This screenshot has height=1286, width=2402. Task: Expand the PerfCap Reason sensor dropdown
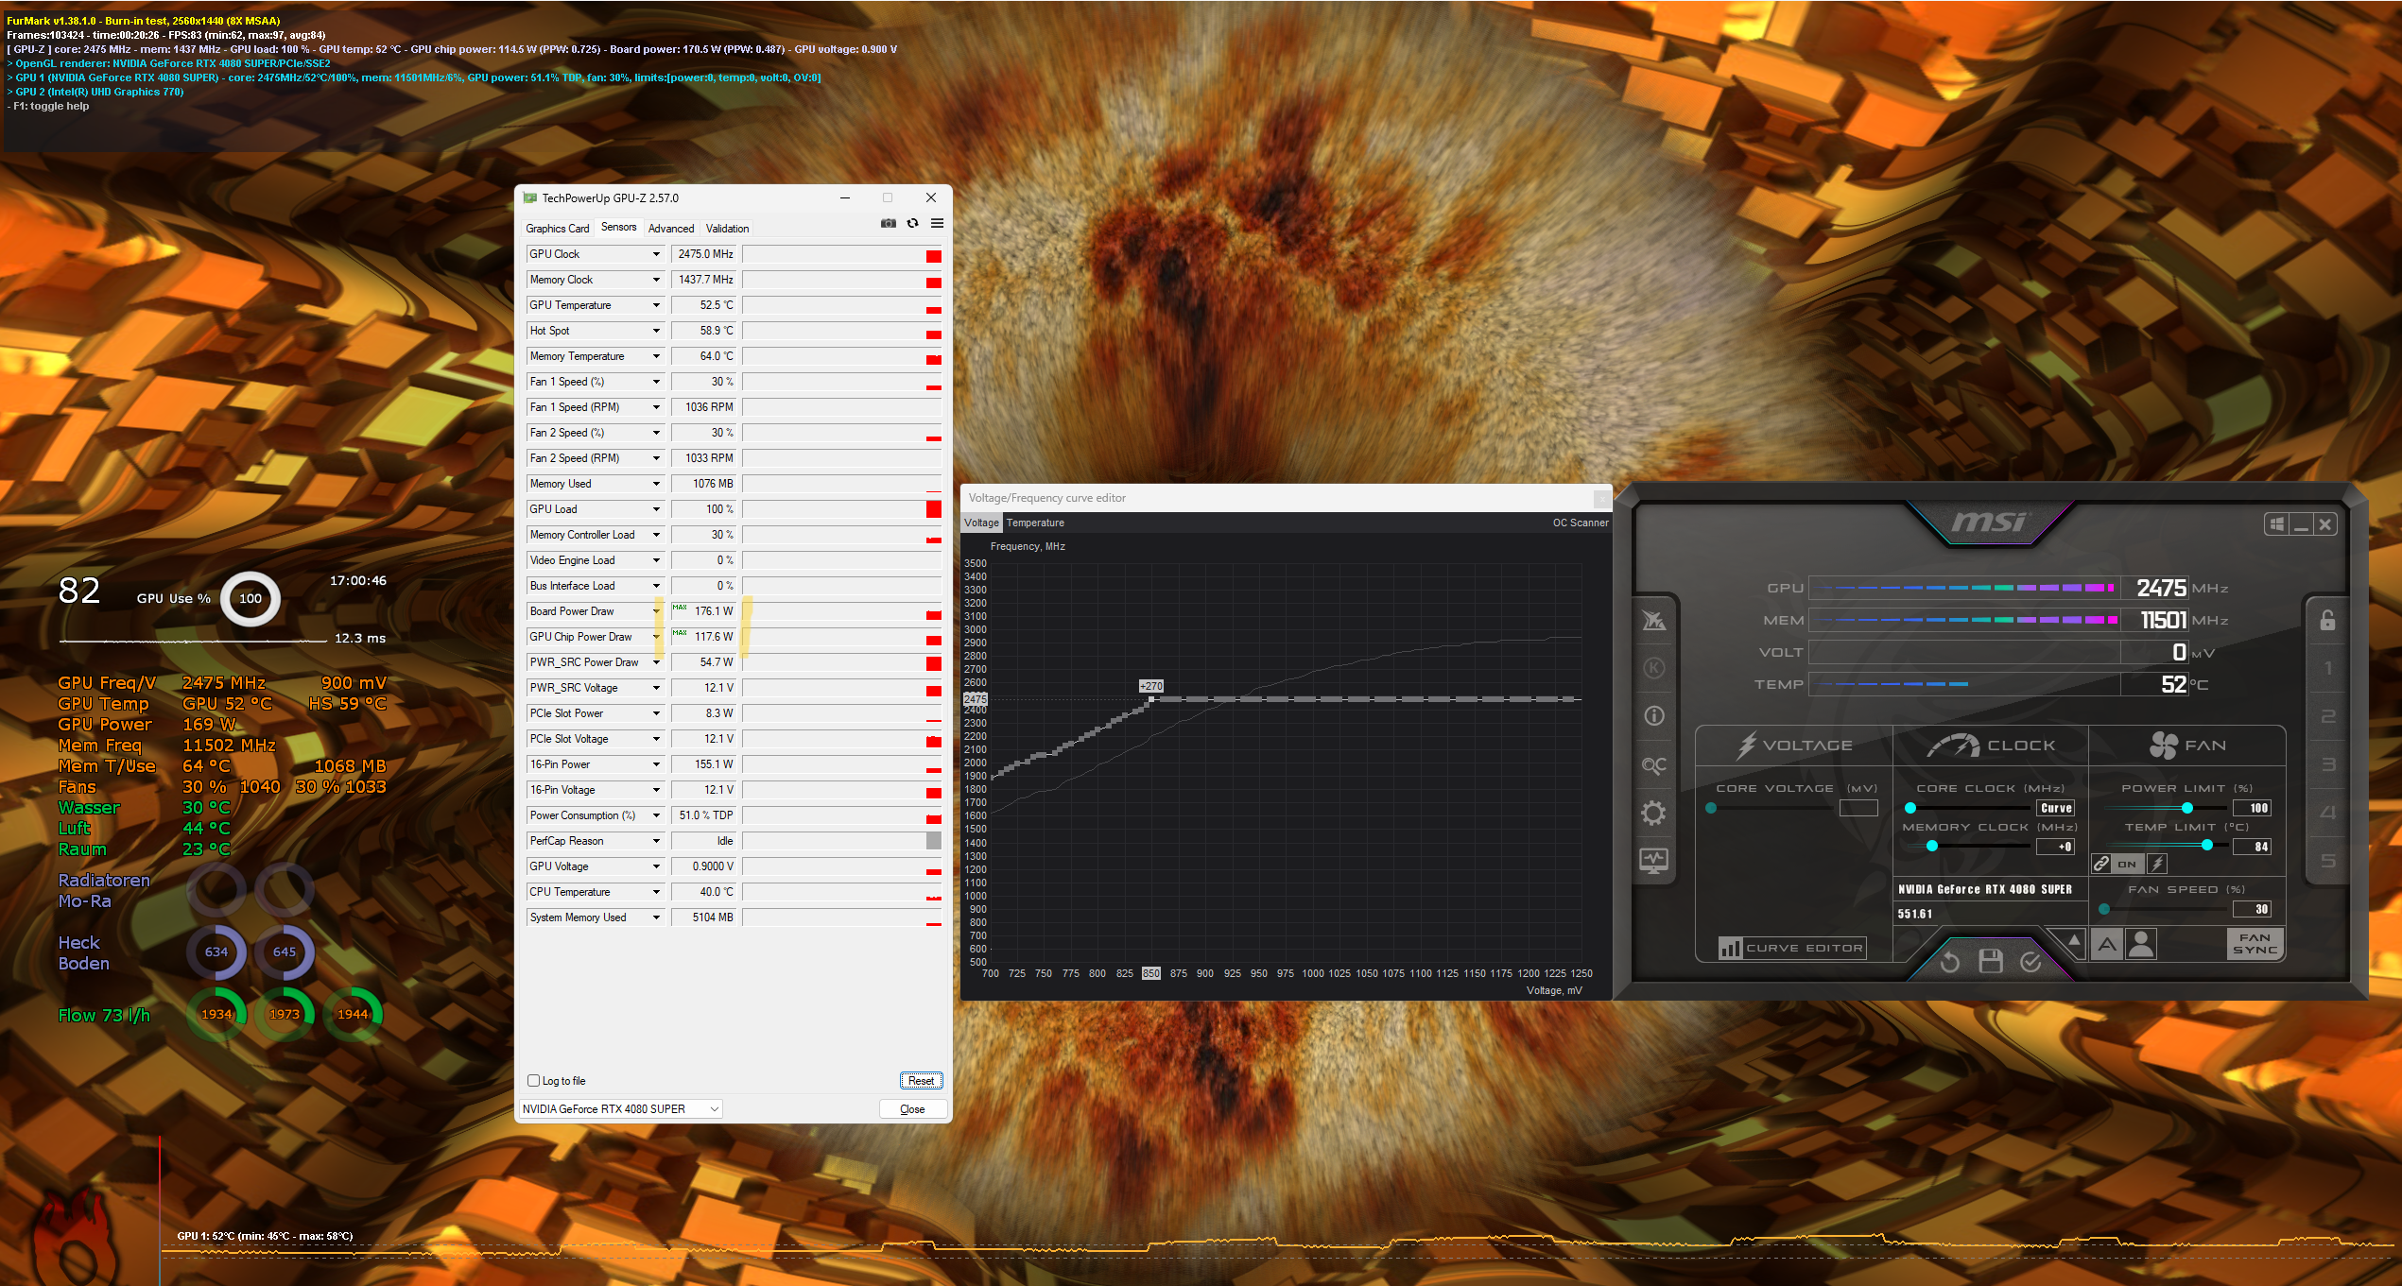[656, 841]
